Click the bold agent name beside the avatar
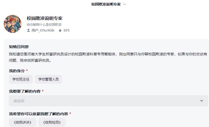Image resolution: width=209 pixels, height=127 pixels. 45,18
